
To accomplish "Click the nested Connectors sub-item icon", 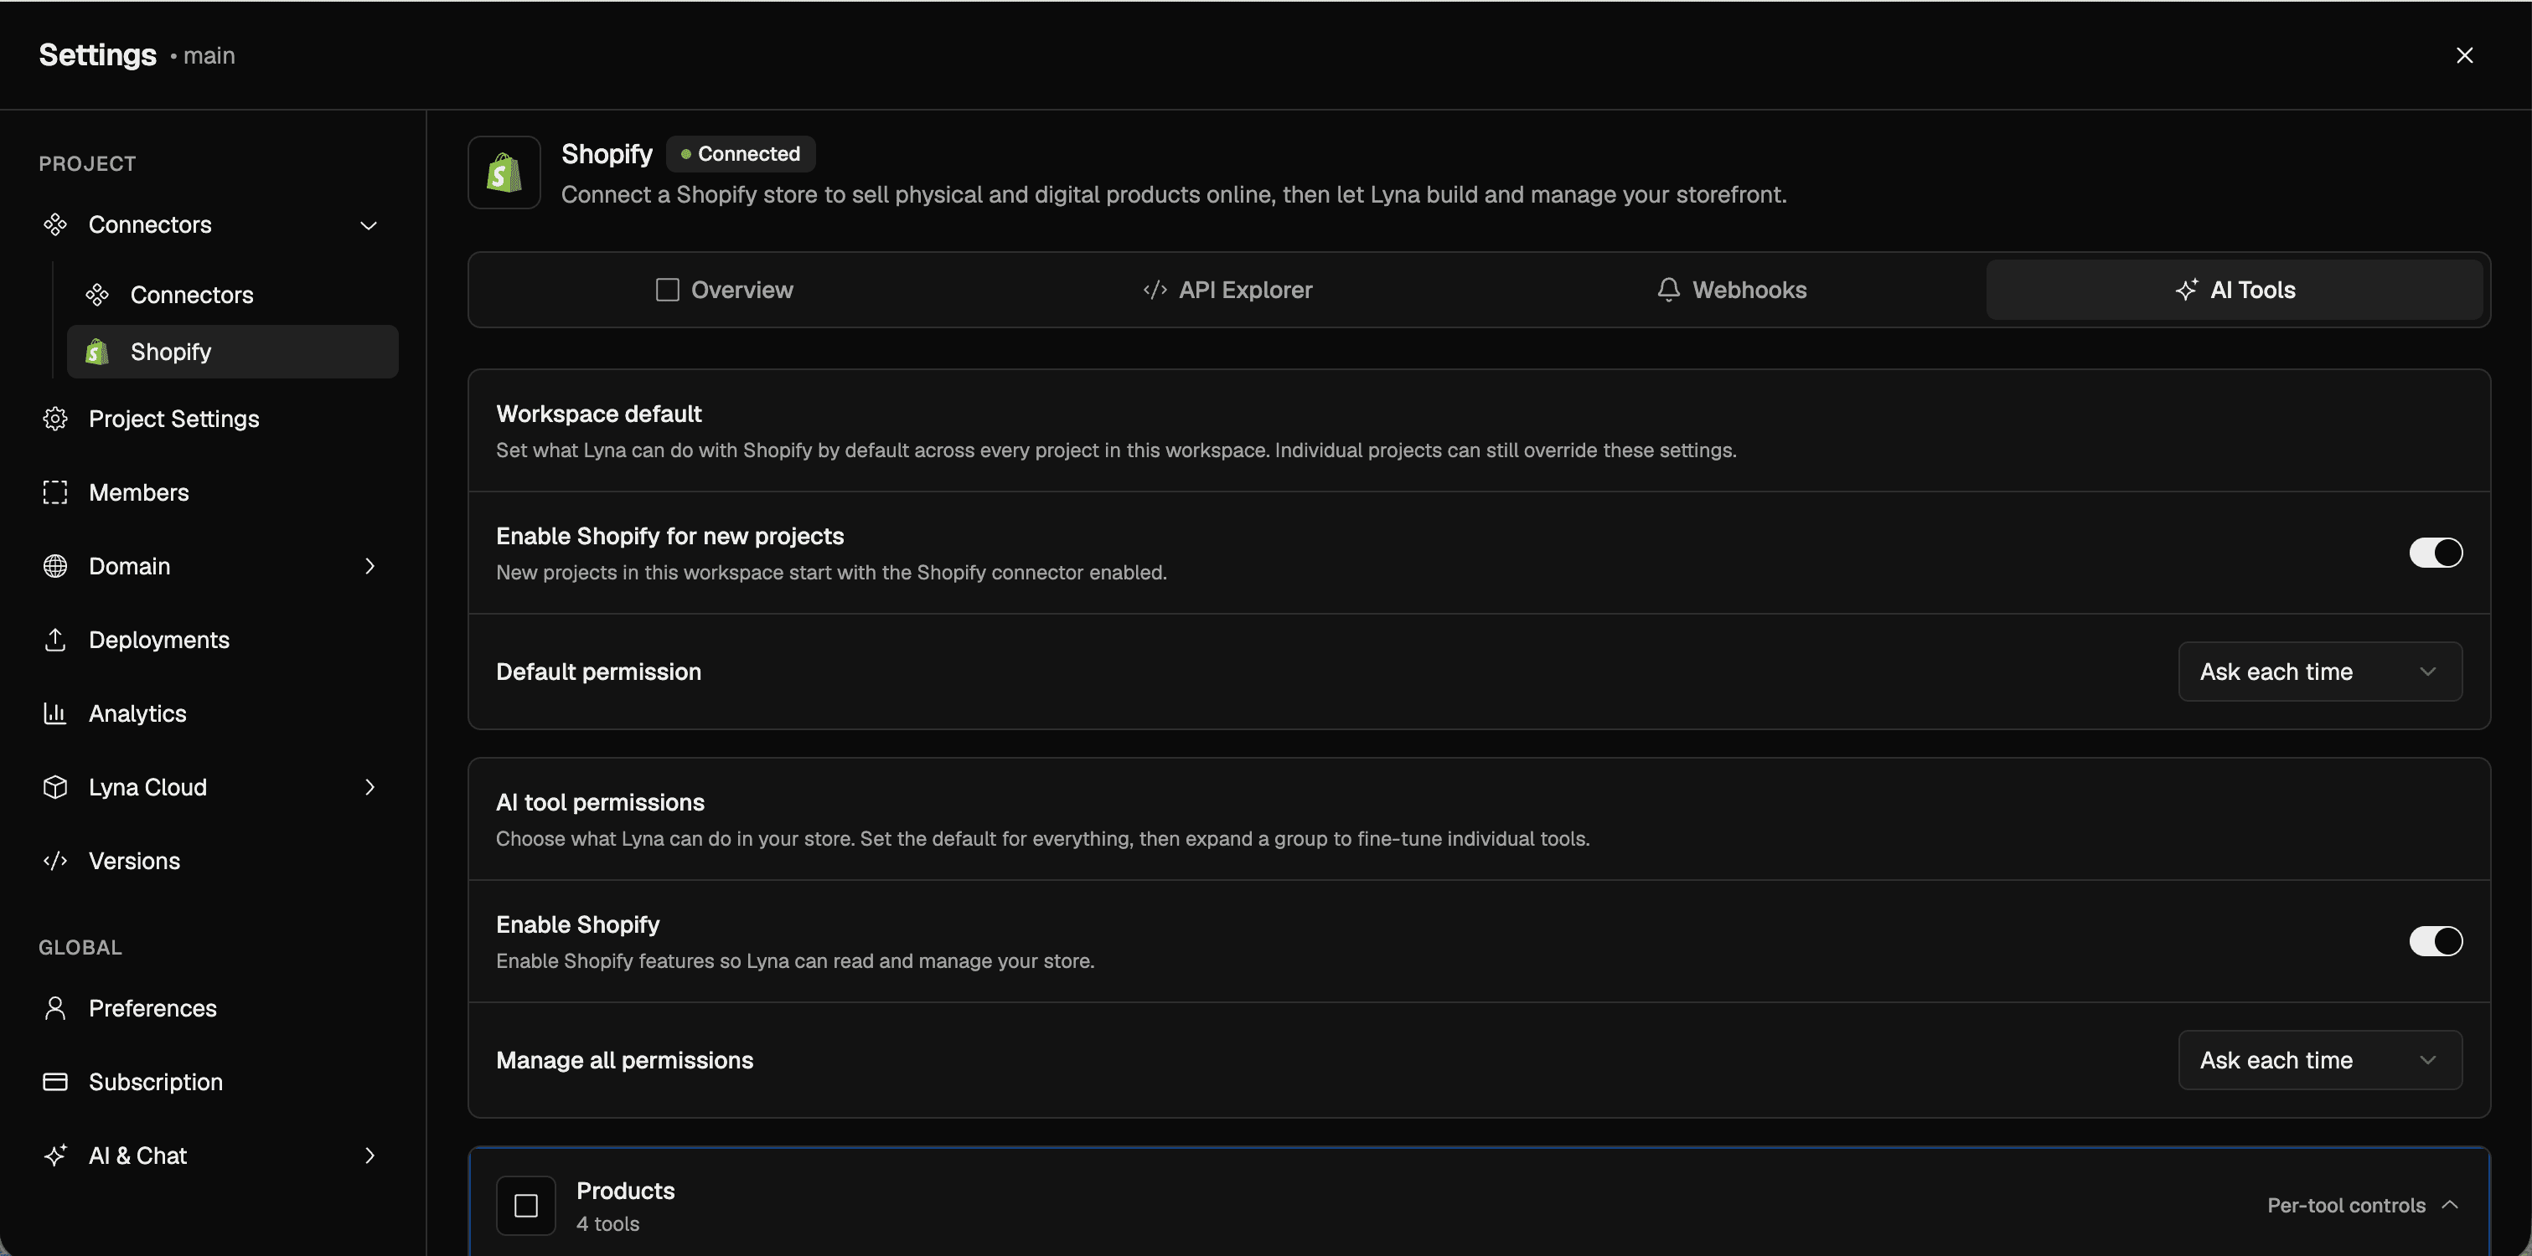I will [96, 295].
